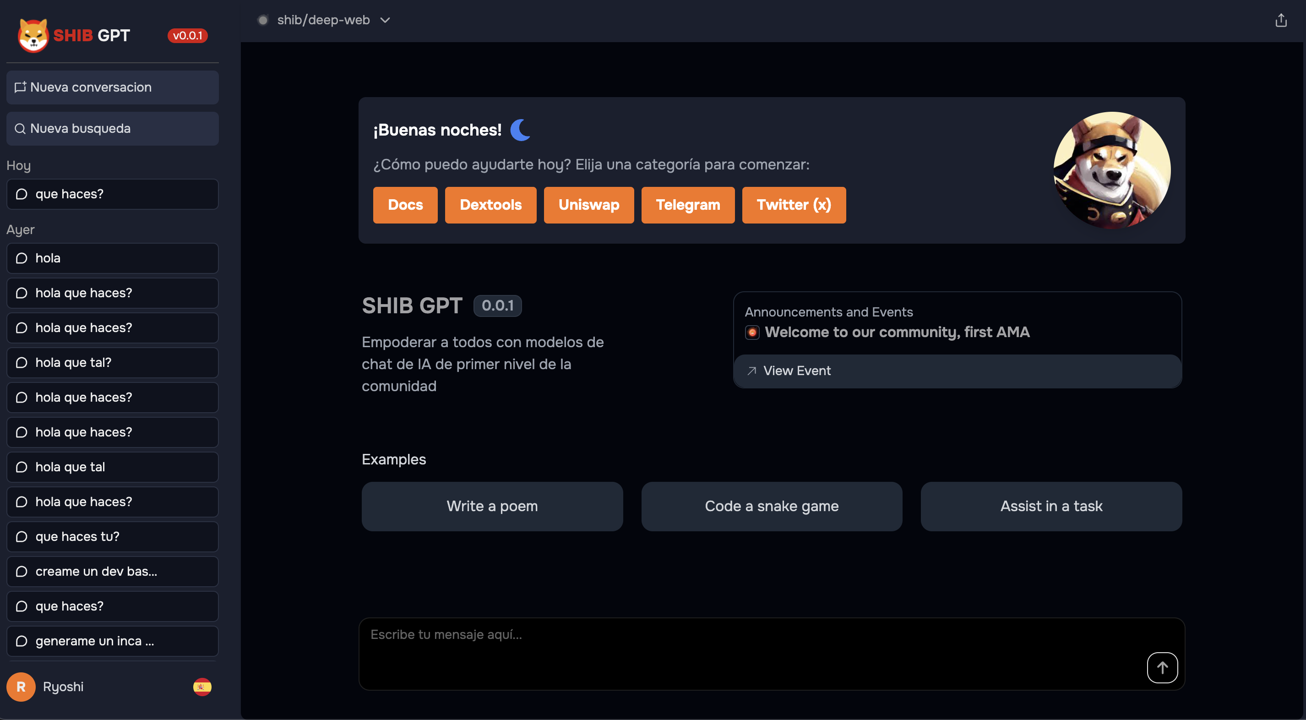Screen dimensions: 1306x720
Task: Click the Ryoshi avatar circle
Action: pyautogui.click(x=21, y=687)
